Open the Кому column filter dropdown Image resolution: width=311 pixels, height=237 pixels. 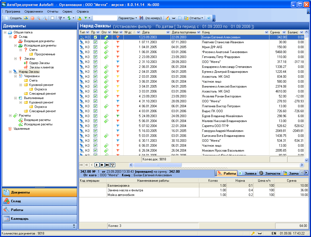coord(266,32)
